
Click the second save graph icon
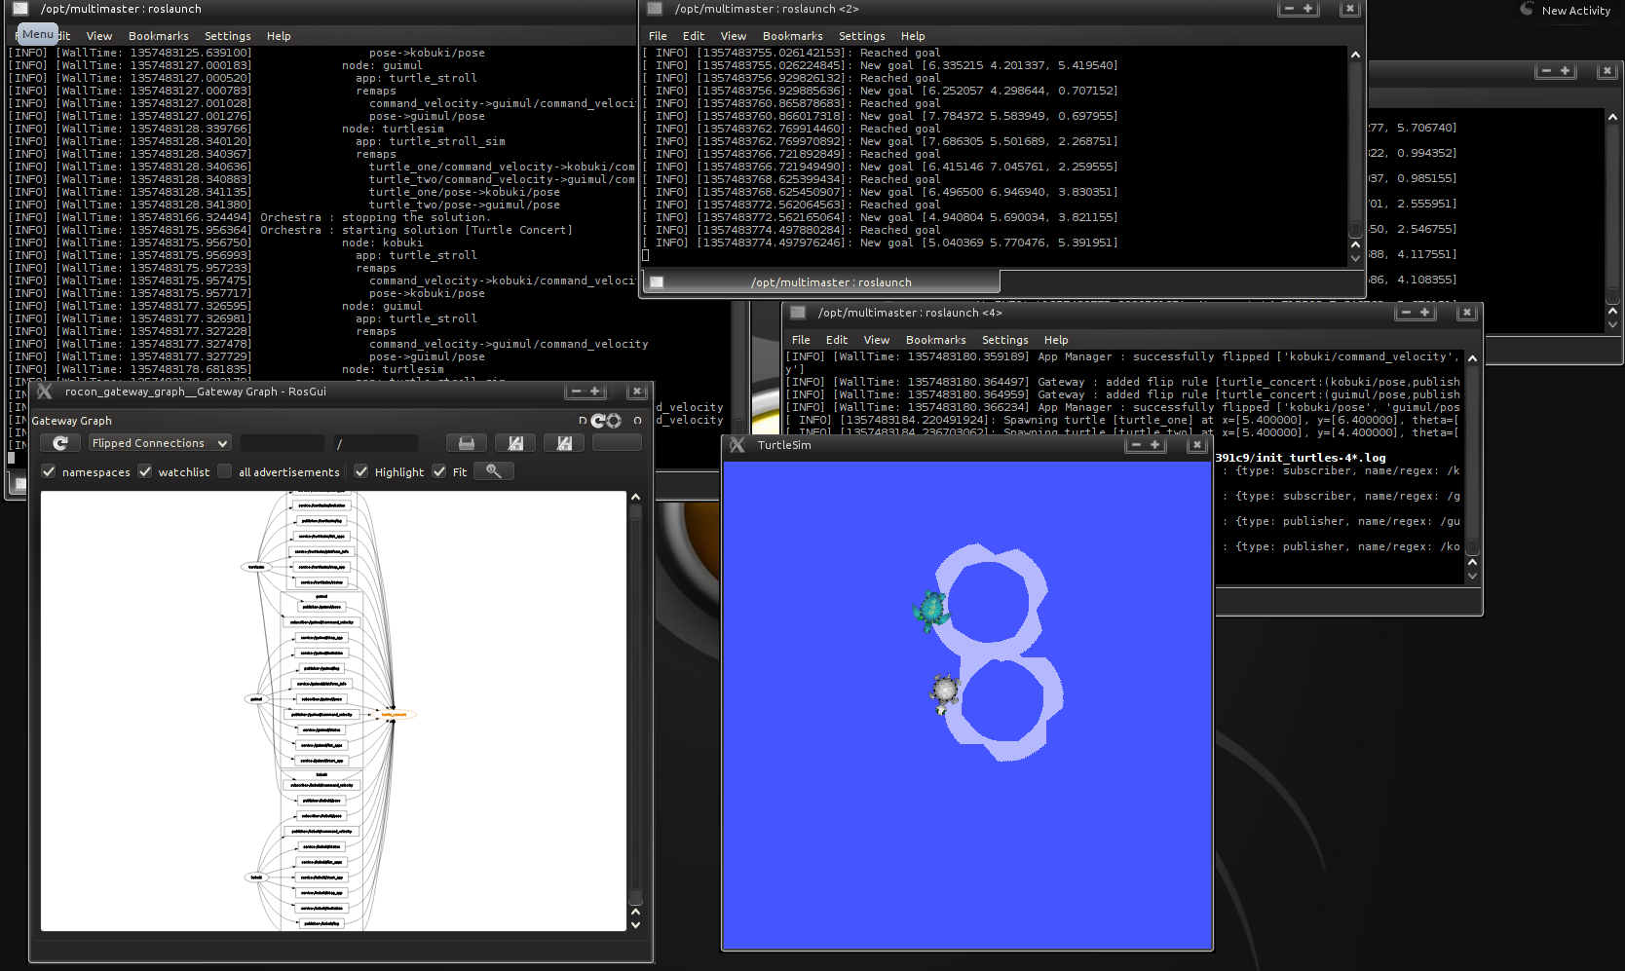point(563,443)
